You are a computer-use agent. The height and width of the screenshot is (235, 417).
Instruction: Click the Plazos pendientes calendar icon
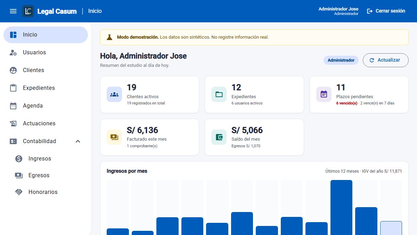coord(324,94)
